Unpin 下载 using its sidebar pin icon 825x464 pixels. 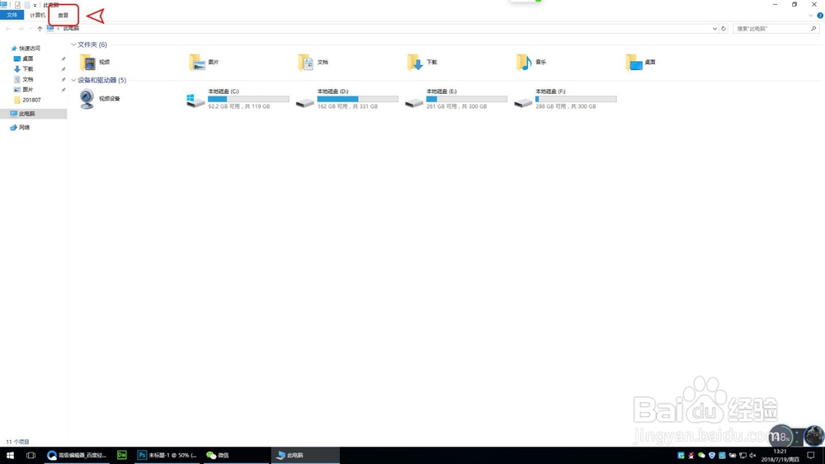pyautogui.click(x=64, y=69)
